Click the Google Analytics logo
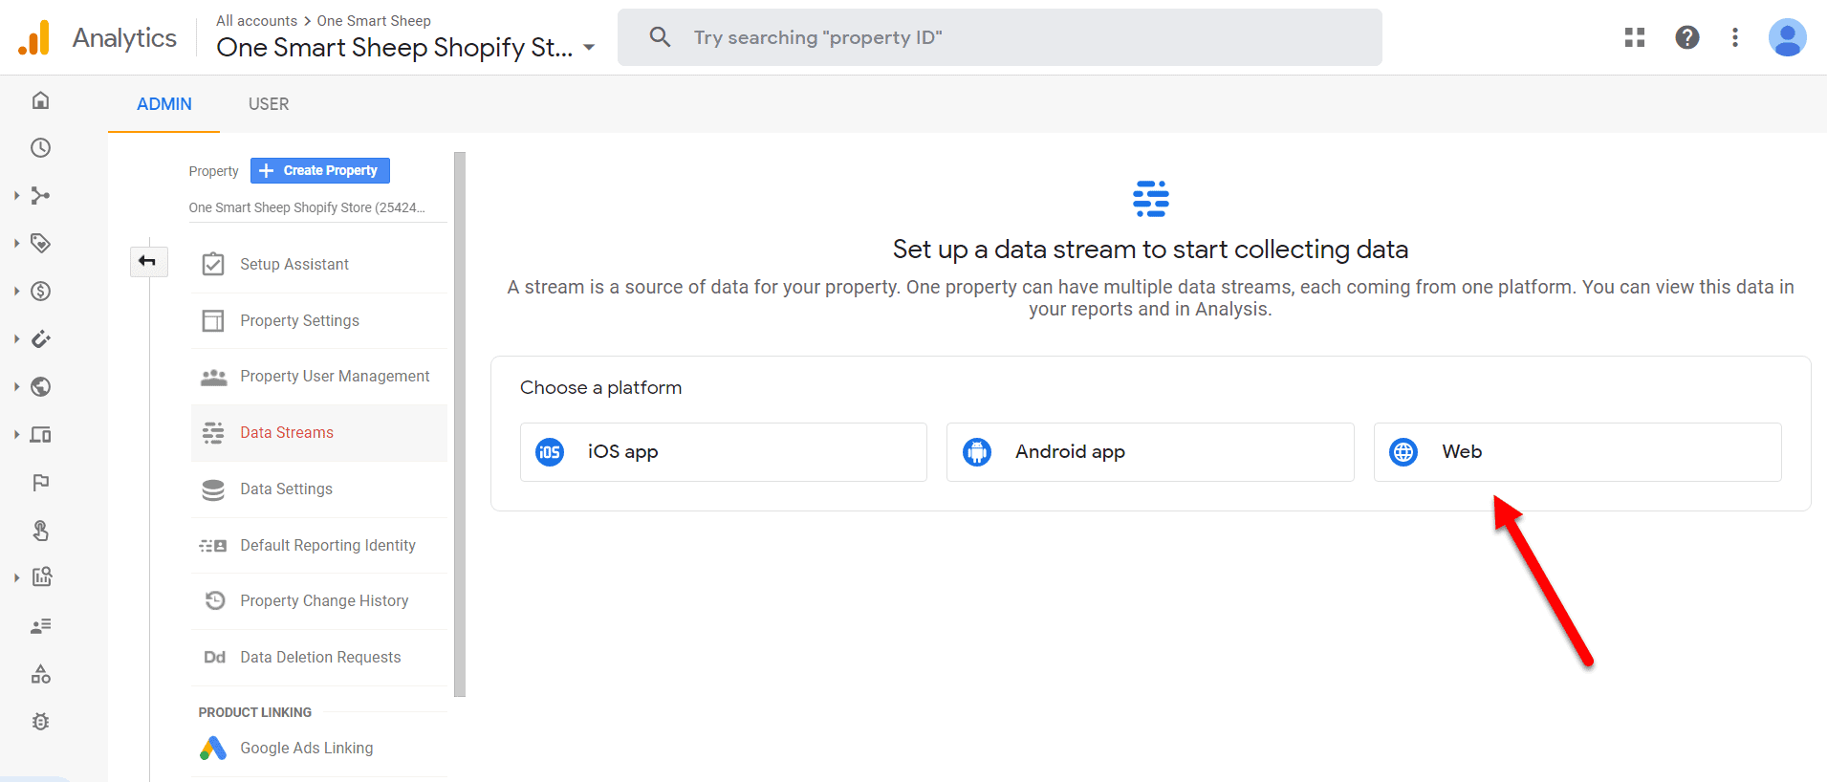This screenshot has height=782, width=1827. point(33,38)
